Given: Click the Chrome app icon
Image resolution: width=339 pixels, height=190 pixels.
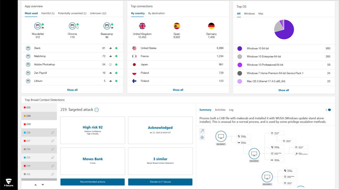Looking at the screenshot, I should (72, 26).
